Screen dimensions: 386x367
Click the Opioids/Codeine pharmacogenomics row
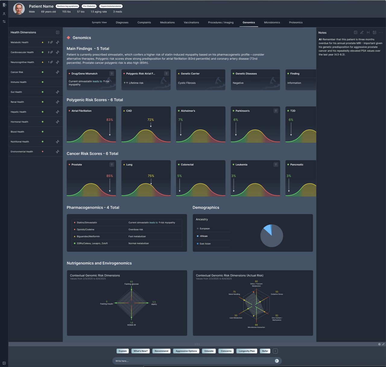click(127, 229)
